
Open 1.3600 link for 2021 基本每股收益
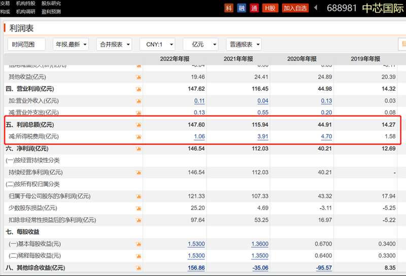click(x=260, y=244)
